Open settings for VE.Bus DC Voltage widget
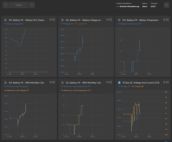The image size is (172, 142). pyautogui.click(x=164, y=82)
